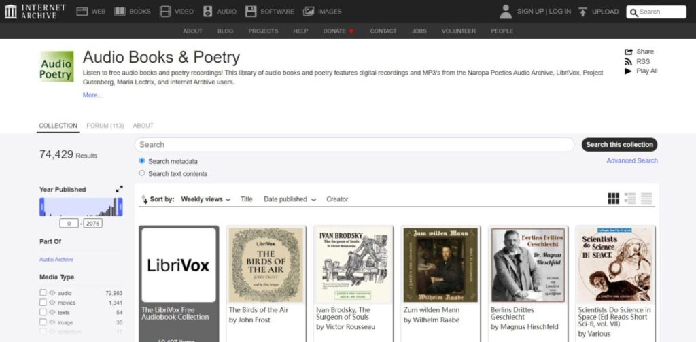Open the Web icon in top navigation

(x=82, y=12)
